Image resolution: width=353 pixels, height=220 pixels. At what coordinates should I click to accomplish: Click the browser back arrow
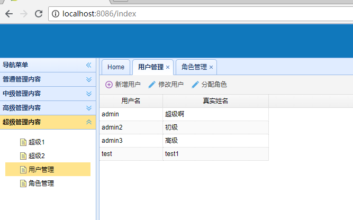(9, 14)
